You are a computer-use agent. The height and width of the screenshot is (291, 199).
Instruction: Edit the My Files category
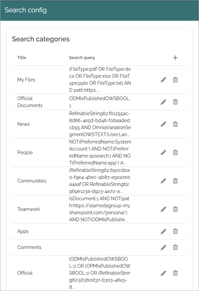point(163,80)
